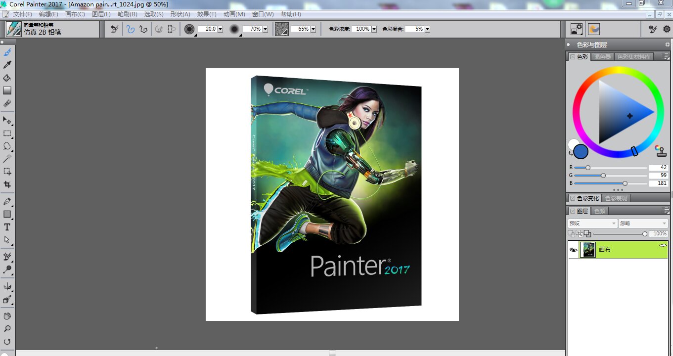The height and width of the screenshot is (356, 673).
Task: Select the Rectangle Shape tool
Action: click(x=7, y=214)
